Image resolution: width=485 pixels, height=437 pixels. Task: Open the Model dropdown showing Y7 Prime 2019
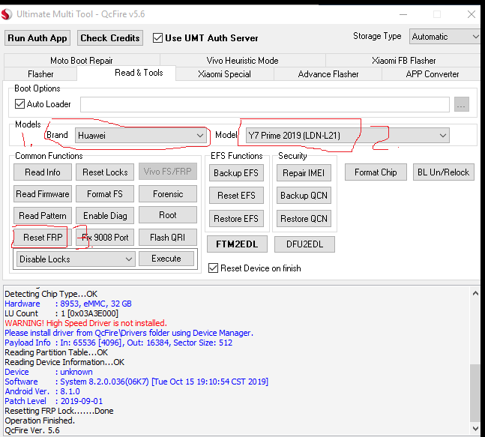tap(348, 136)
